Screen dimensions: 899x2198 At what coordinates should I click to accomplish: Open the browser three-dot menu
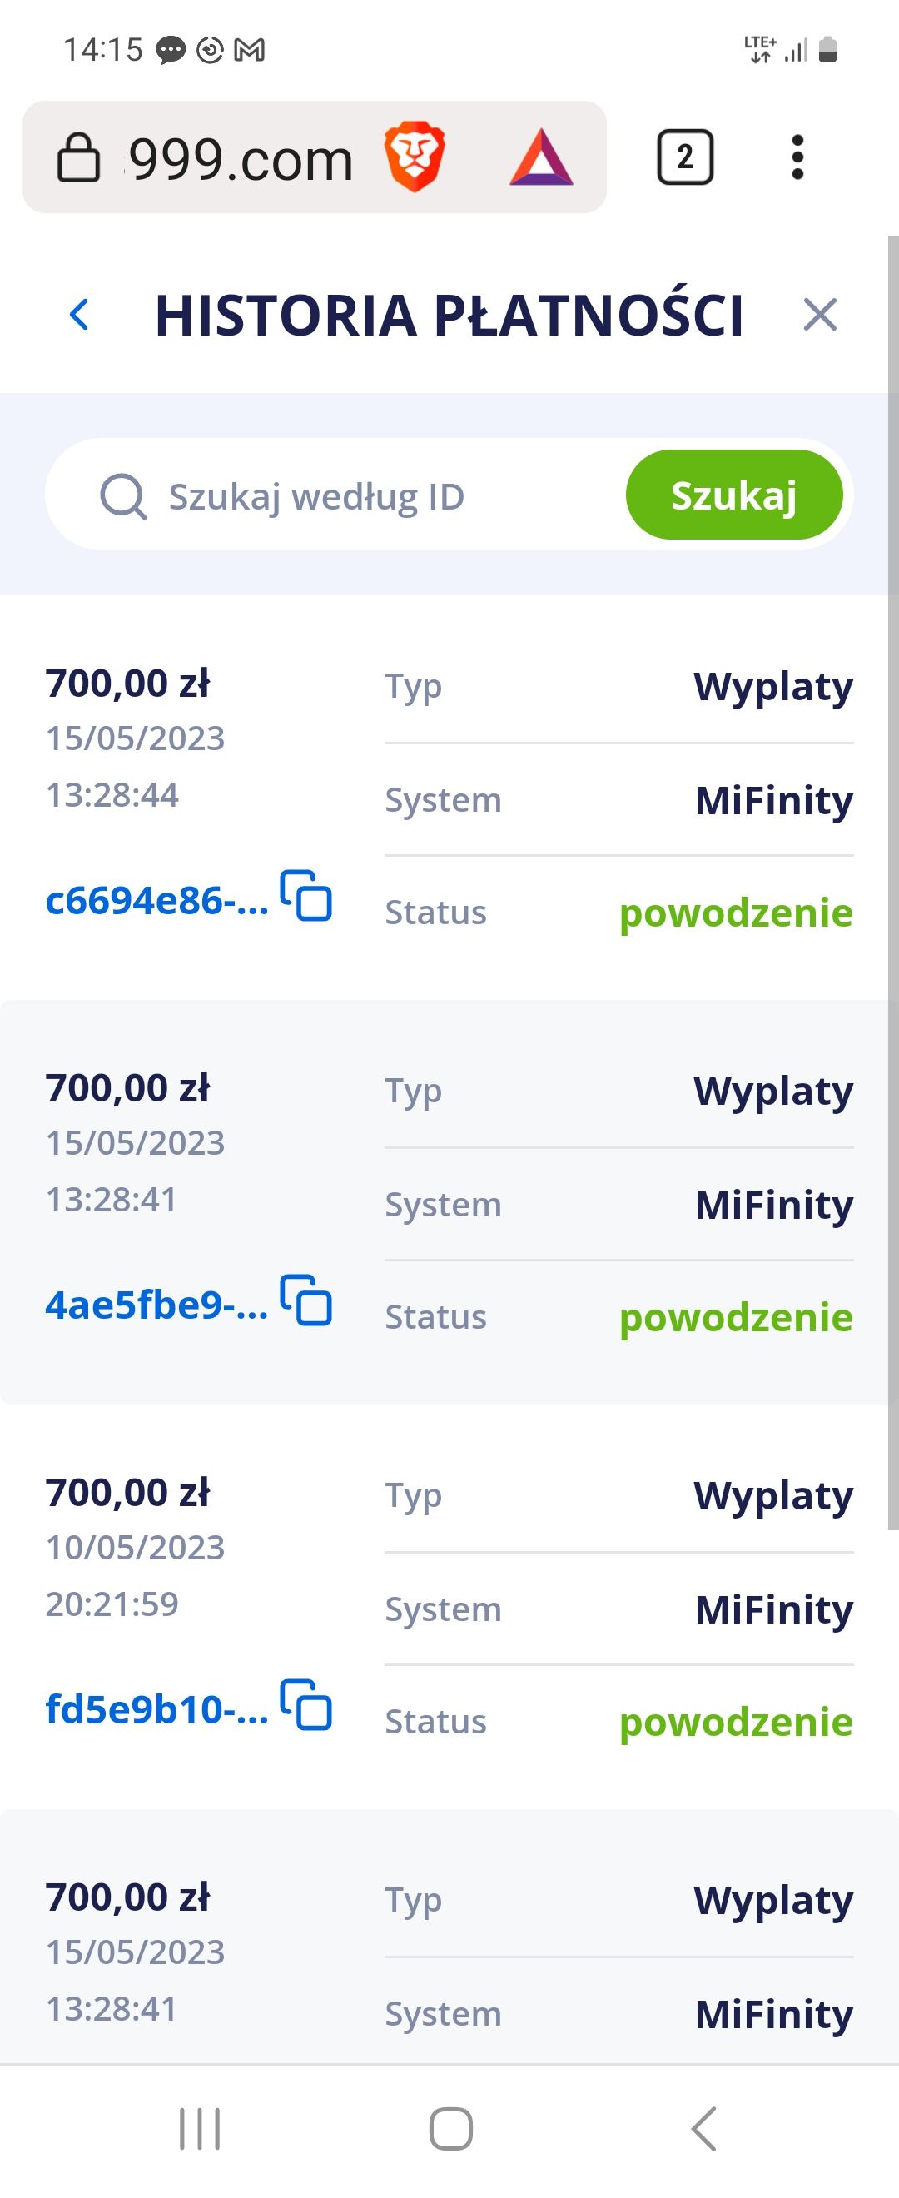[x=797, y=157]
